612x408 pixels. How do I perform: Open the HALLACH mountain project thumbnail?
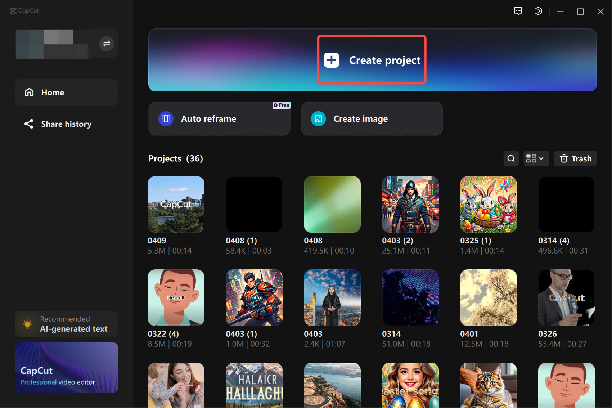tap(254, 385)
